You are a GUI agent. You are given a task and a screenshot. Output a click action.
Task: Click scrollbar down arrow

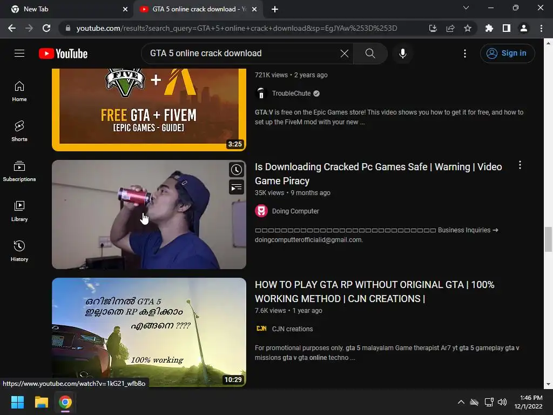pos(549,384)
